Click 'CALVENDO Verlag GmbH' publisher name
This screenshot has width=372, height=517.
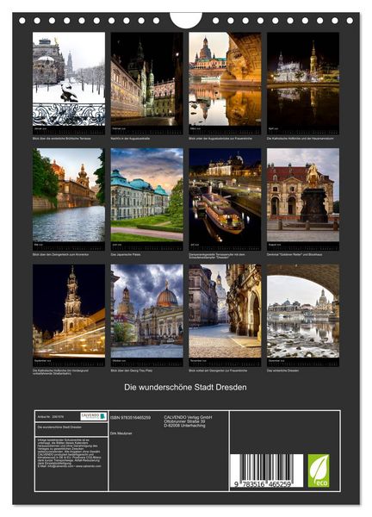[188, 417]
